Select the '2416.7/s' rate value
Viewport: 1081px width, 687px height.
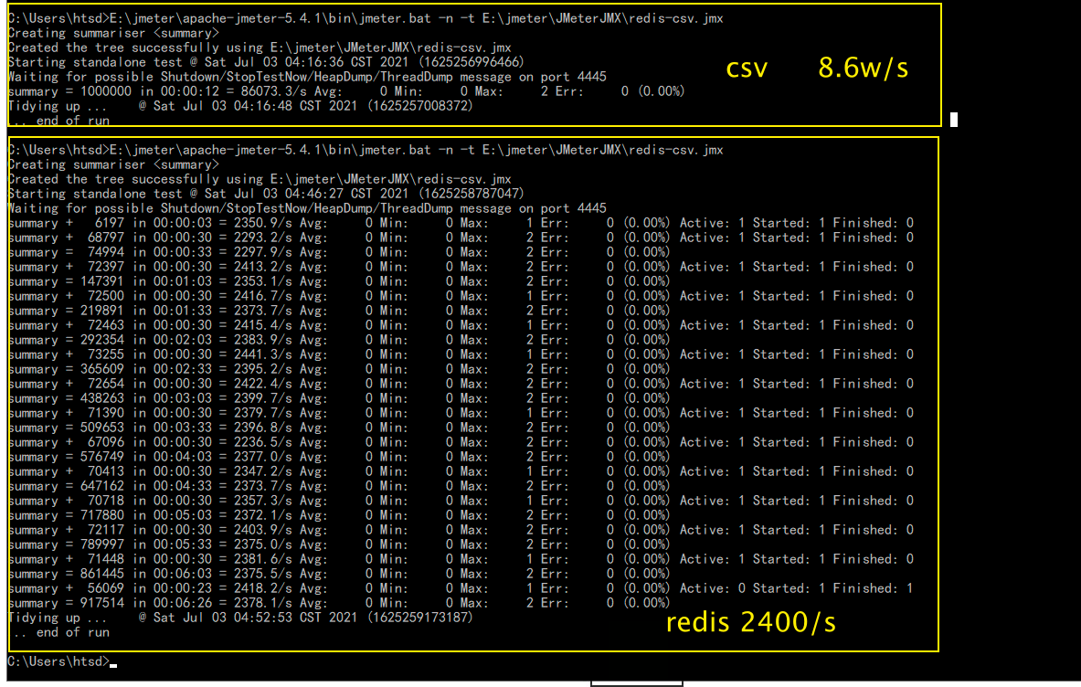tap(262, 296)
